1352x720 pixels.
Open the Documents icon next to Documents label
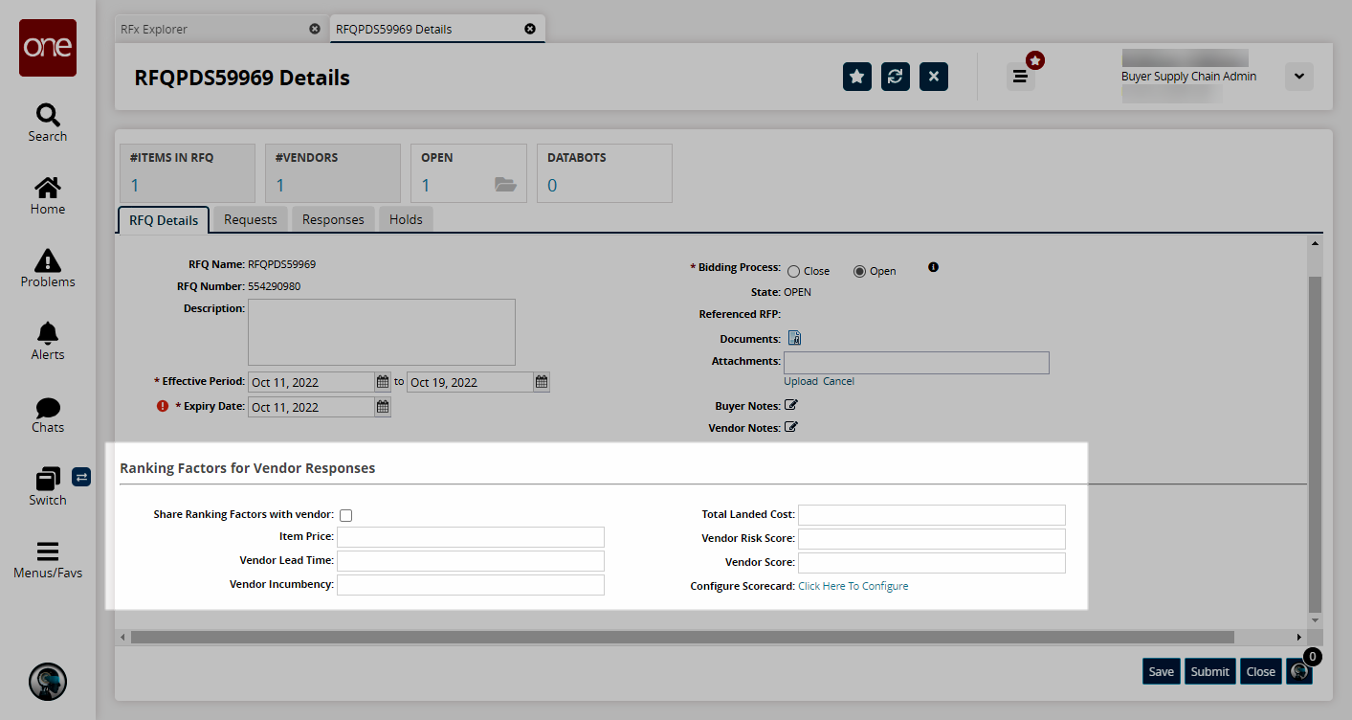tap(794, 338)
